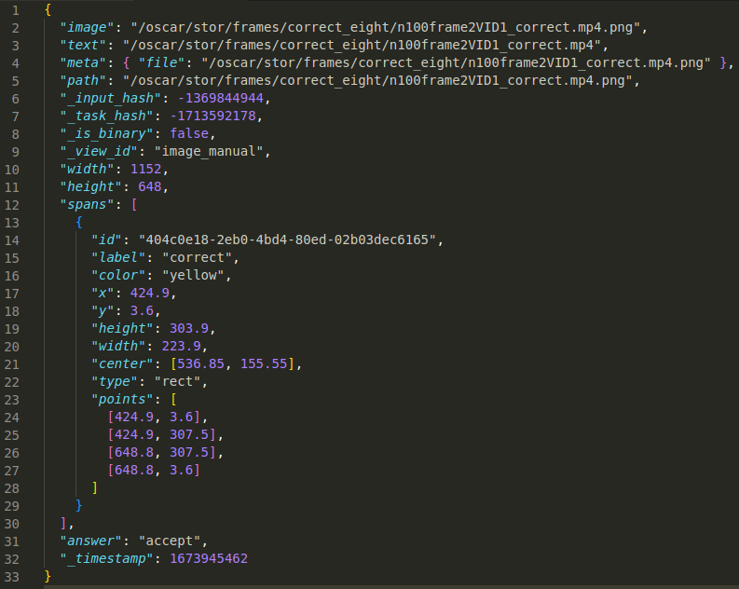This screenshot has width=739, height=589.
Task: Click the "correct" label value
Action: [200, 257]
